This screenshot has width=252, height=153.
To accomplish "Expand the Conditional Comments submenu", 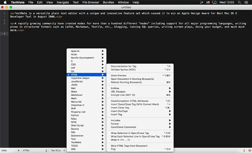I will [x=140, y=127].
